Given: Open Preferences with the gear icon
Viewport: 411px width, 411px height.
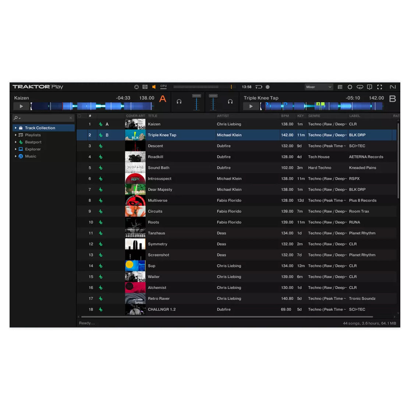Looking at the screenshot, I should click(350, 87).
